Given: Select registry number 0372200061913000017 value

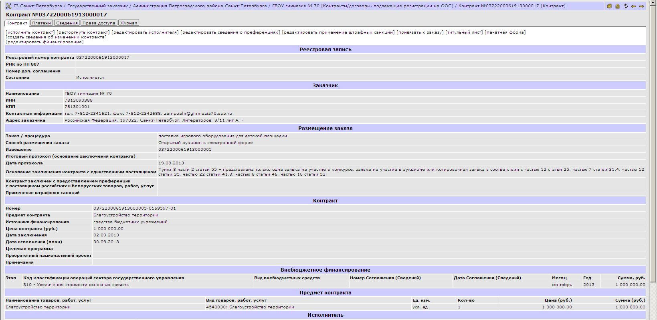Looking at the screenshot, I should tap(103, 58).
